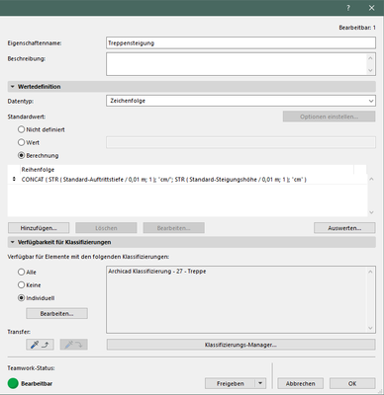
Task: Click the Eigenschaftenname field with Treppensteigung
Action: [240, 43]
